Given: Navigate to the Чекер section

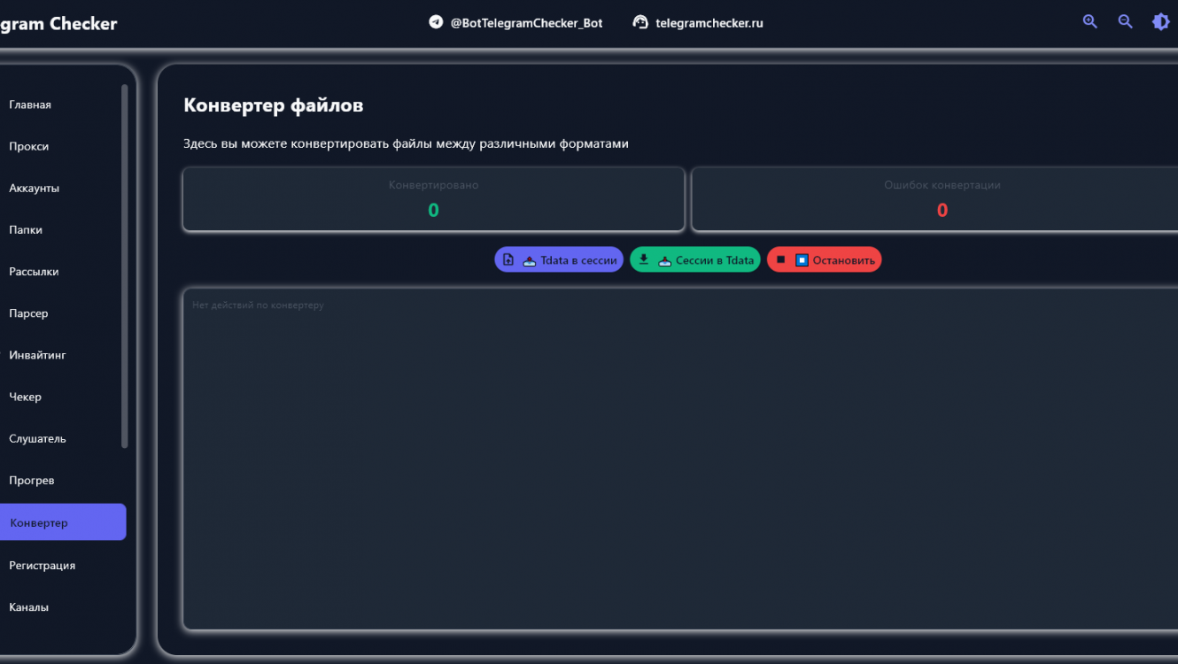Looking at the screenshot, I should tap(26, 397).
